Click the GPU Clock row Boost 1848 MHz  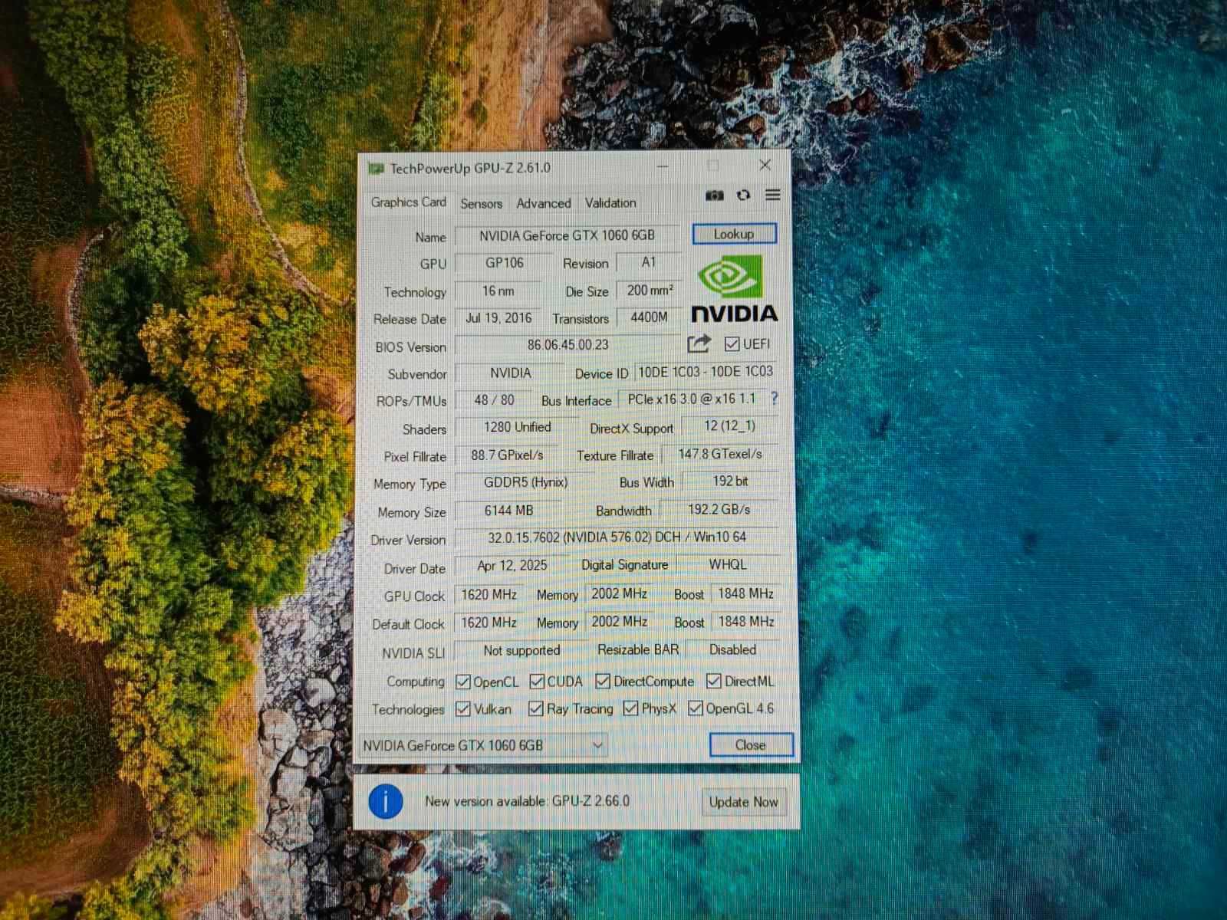(x=745, y=593)
